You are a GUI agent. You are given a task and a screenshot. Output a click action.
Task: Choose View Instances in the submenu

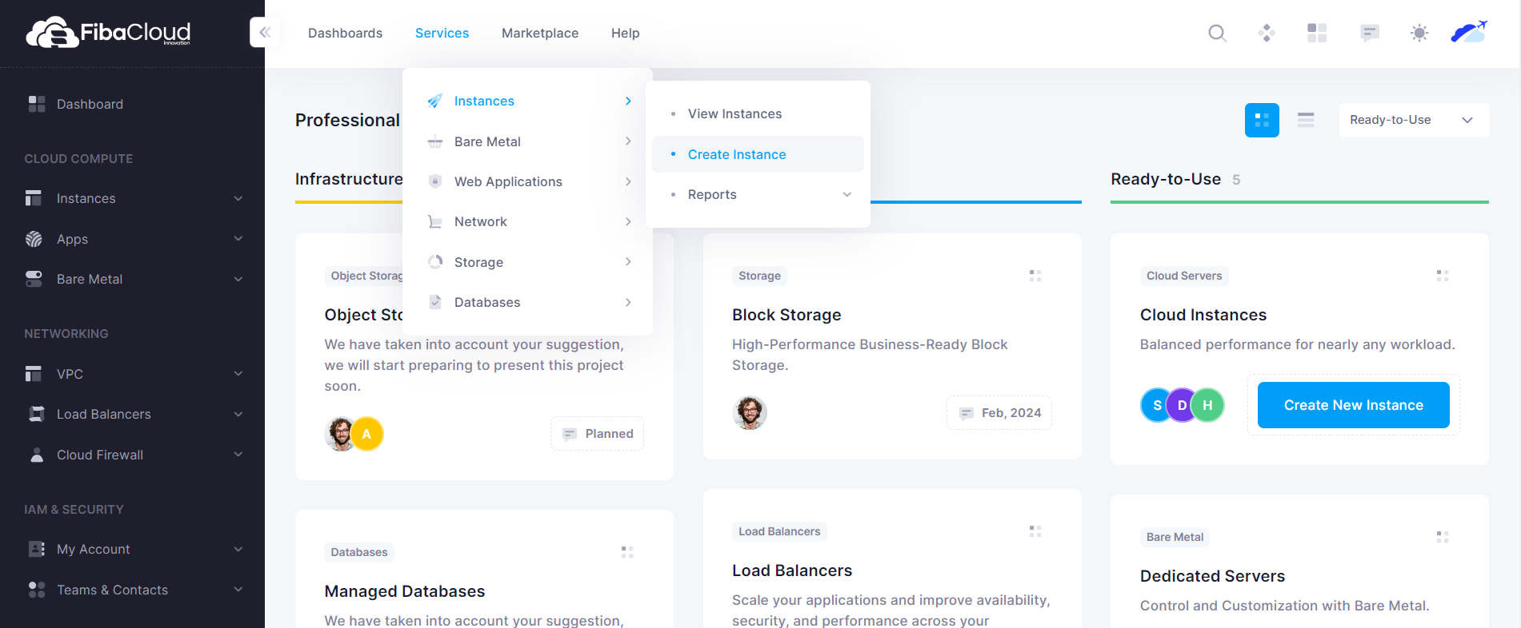758,113
